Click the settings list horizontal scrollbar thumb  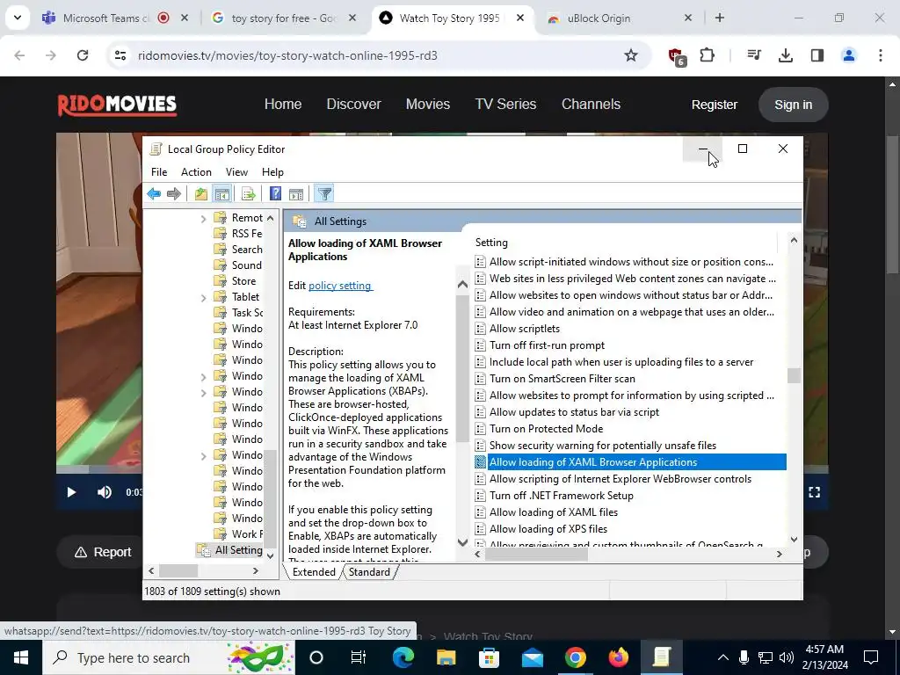[x=536, y=555]
